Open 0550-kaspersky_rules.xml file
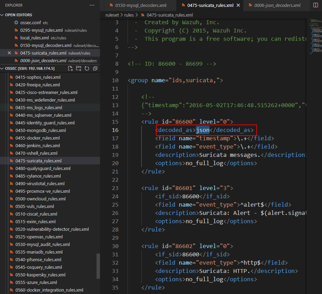322x294 pixels. [50, 275]
